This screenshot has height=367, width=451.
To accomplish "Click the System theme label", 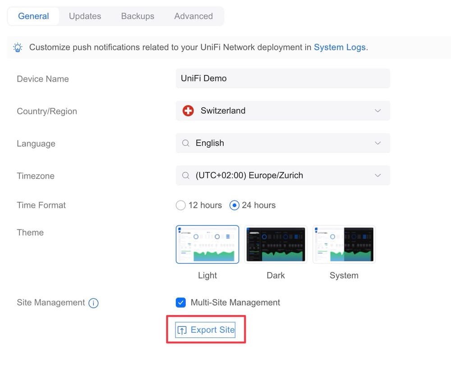I will tap(344, 275).
